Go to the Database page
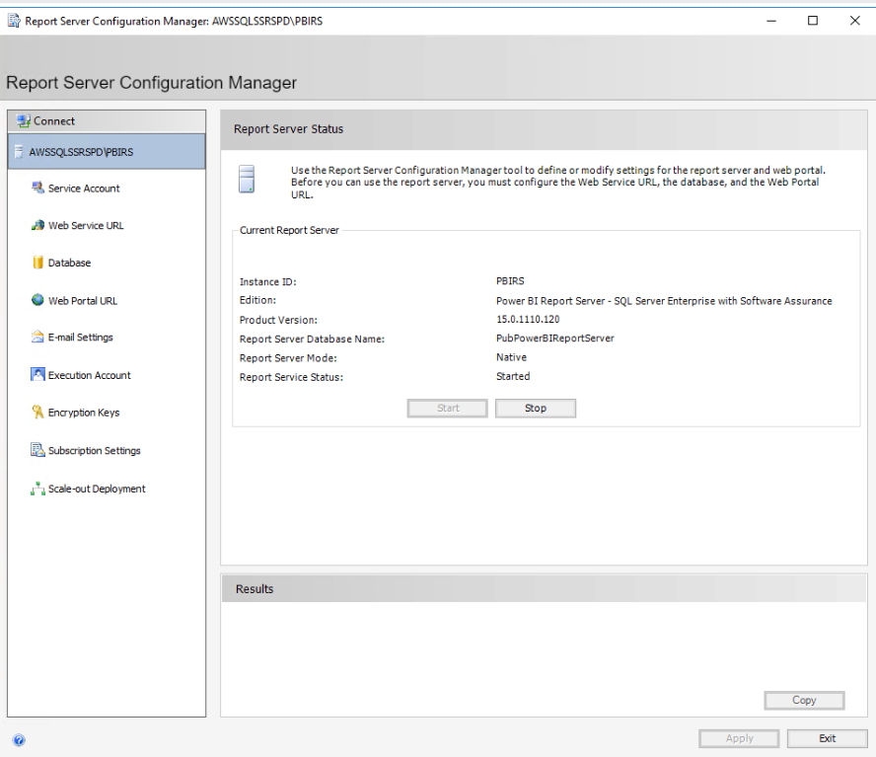 tap(69, 263)
